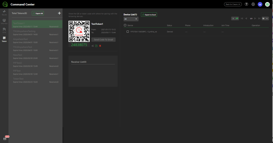Viewport: 273px width, 143px height.
Task: Click the expired QR code image
Action: coord(79,31)
